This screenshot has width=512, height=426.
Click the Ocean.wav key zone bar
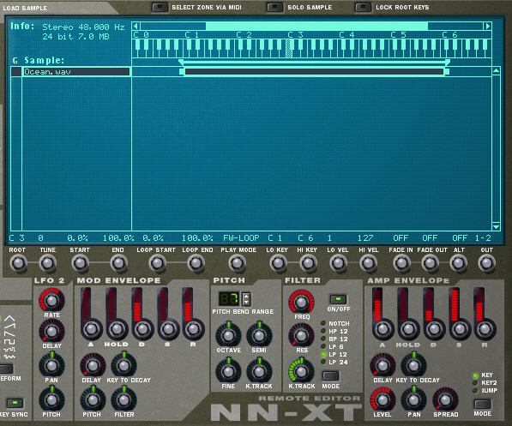pyautogui.click(x=314, y=71)
